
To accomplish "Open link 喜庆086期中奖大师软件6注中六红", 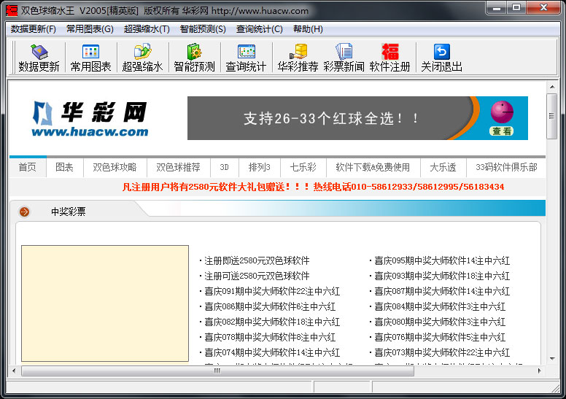I will [x=270, y=306].
